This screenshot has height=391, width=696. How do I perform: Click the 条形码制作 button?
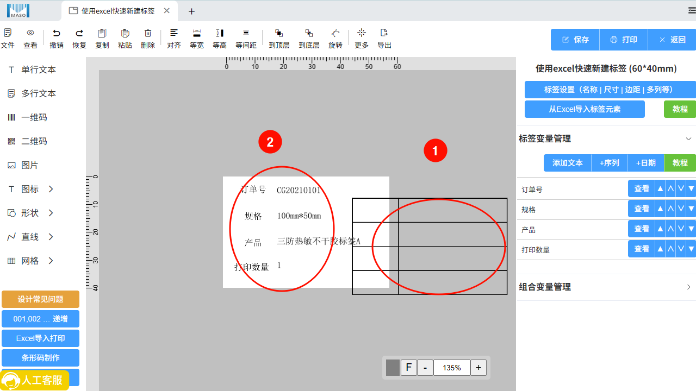pos(40,358)
